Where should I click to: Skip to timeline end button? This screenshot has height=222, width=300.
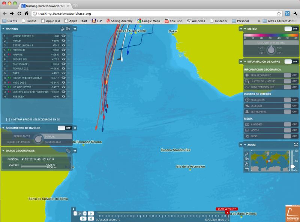pos(91,218)
